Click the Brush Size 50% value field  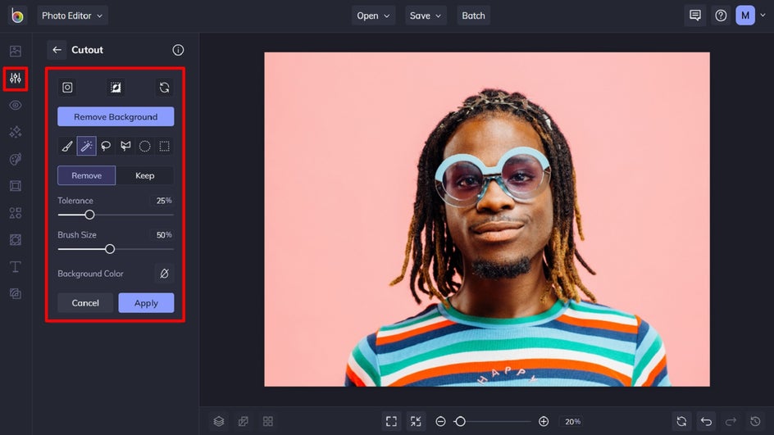(163, 235)
